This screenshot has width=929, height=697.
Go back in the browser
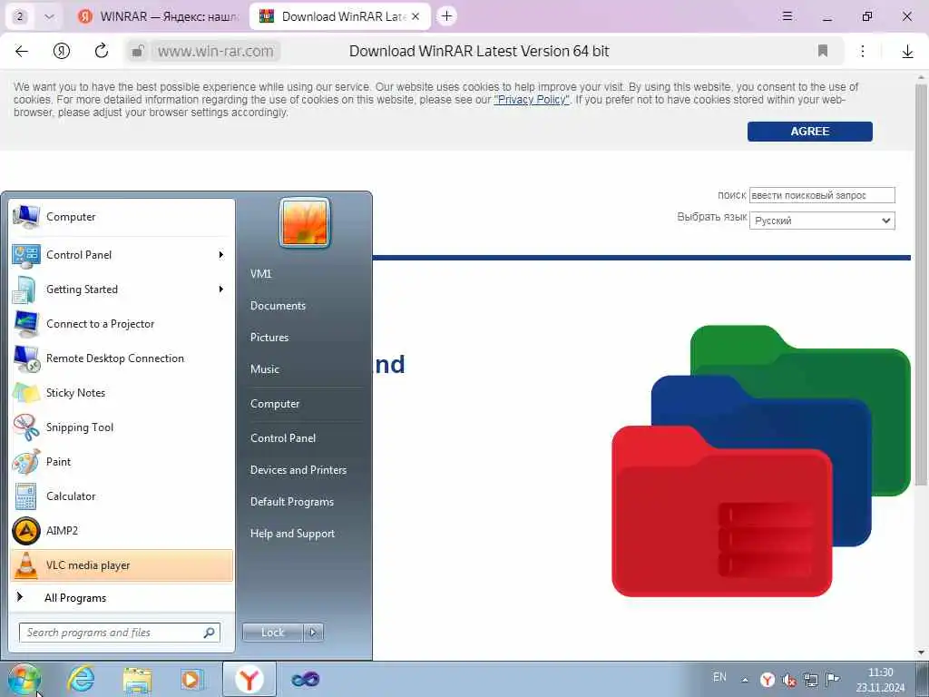click(x=22, y=52)
